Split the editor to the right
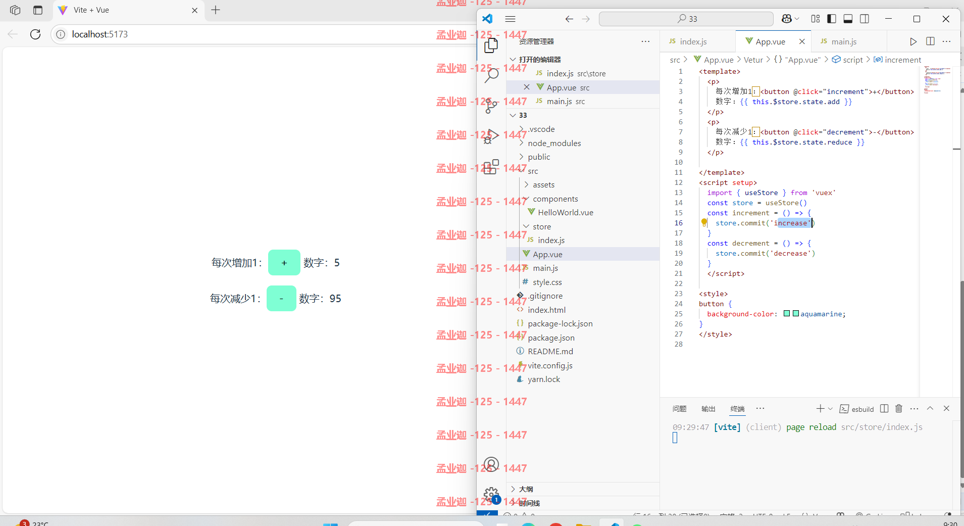Image resolution: width=964 pixels, height=526 pixels. [x=930, y=41]
